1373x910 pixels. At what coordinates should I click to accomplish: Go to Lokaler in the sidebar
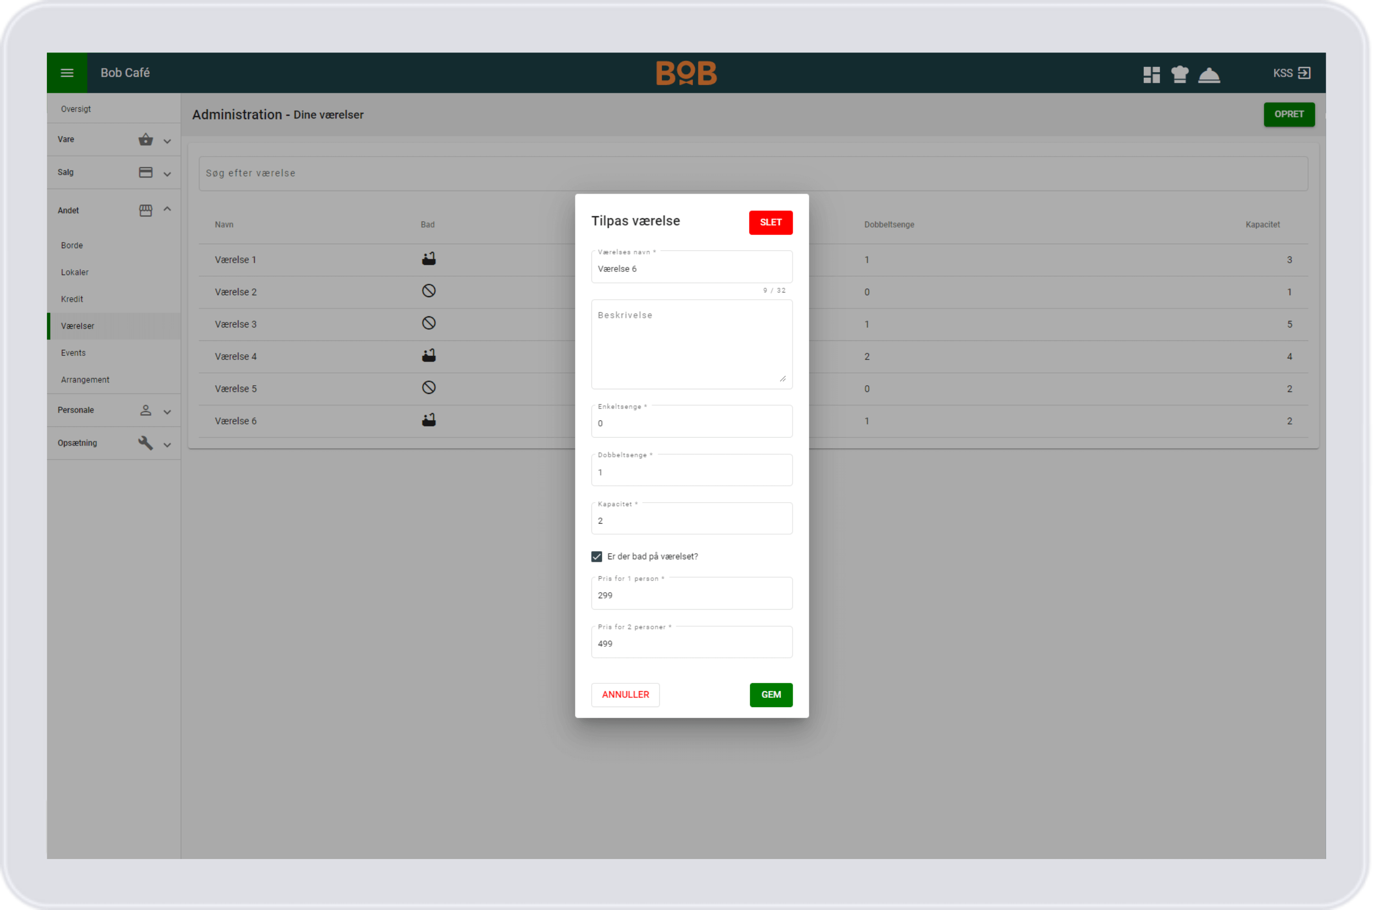[x=75, y=272]
